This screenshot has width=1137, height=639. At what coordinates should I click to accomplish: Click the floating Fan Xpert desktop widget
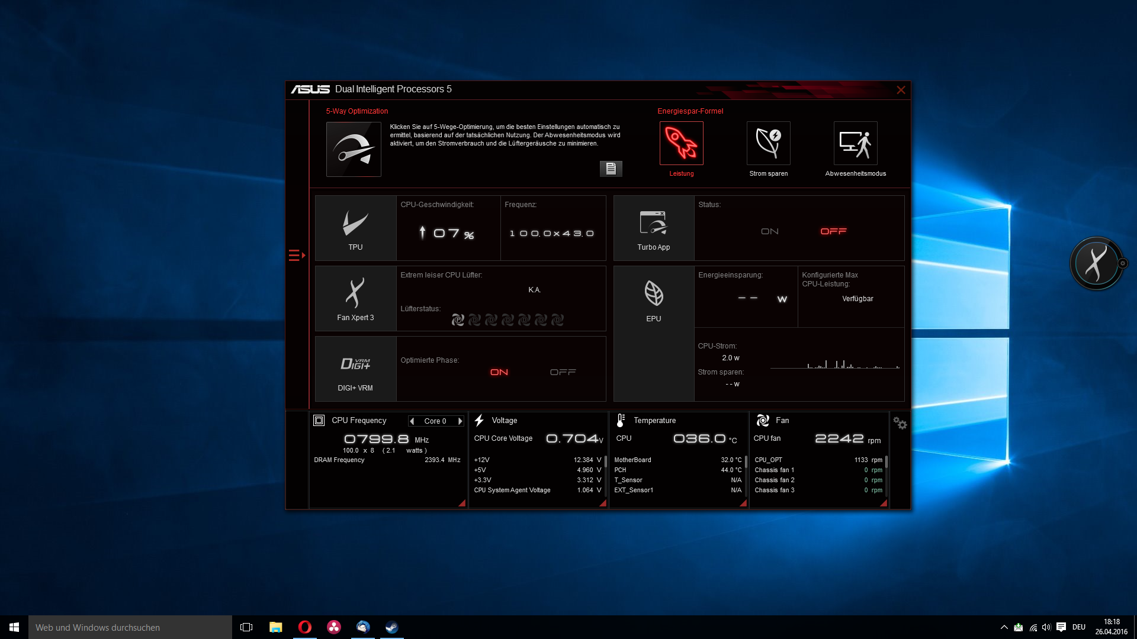click(1096, 264)
